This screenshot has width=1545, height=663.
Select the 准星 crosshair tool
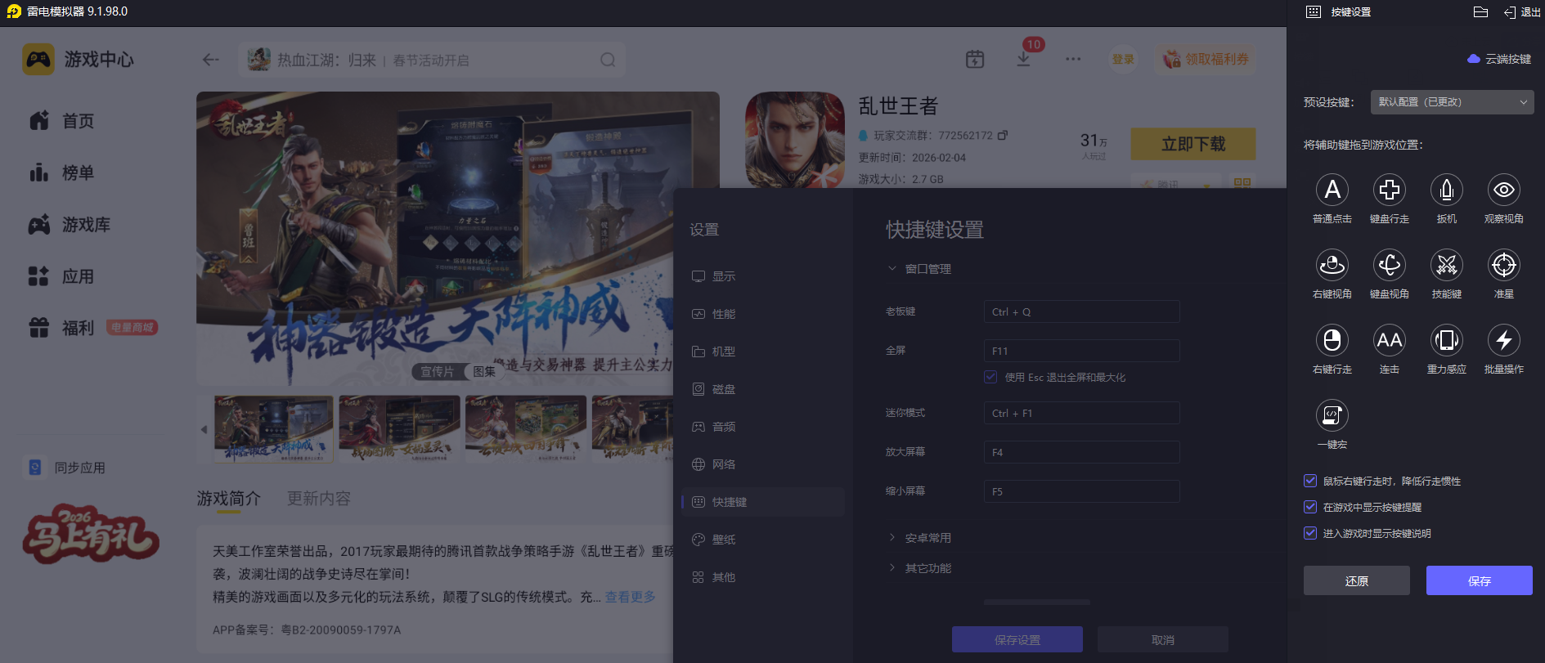(x=1503, y=265)
